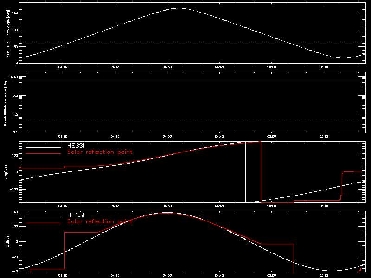Click the 100 tick label on Earth angle axis
This screenshot has height=278, width=371.
(15, 30)
